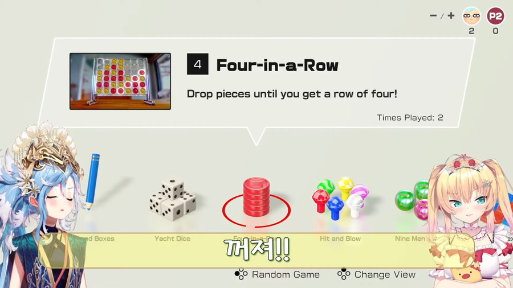513x288 pixels.
Task: Click the Change View controller icon
Action: 344,274
